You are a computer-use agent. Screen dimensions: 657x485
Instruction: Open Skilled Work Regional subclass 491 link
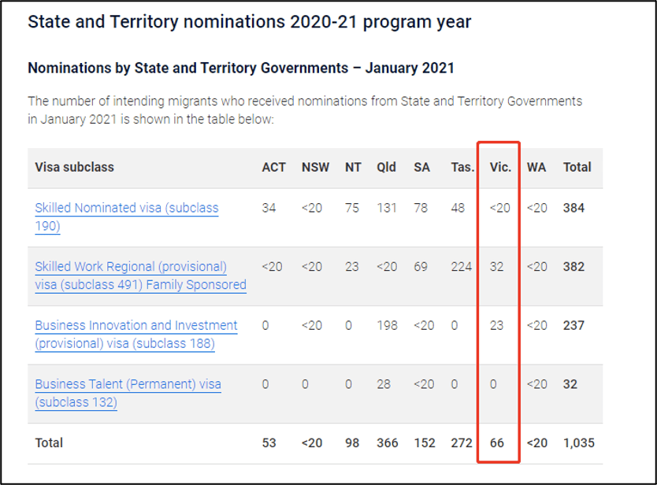click(x=140, y=275)
